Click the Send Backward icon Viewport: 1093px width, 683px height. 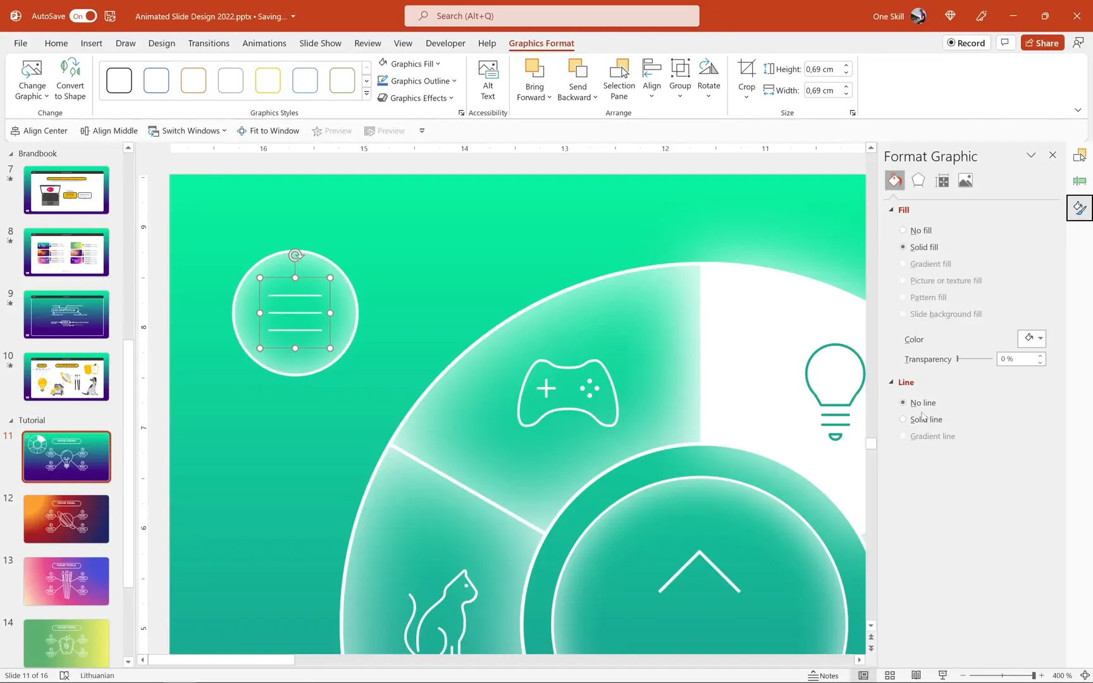(x=577, y=70)
